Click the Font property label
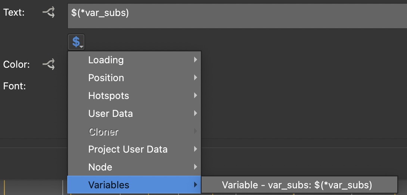This screenshot has width=407, height=195. pyautogui.click(x=14, y=86)
